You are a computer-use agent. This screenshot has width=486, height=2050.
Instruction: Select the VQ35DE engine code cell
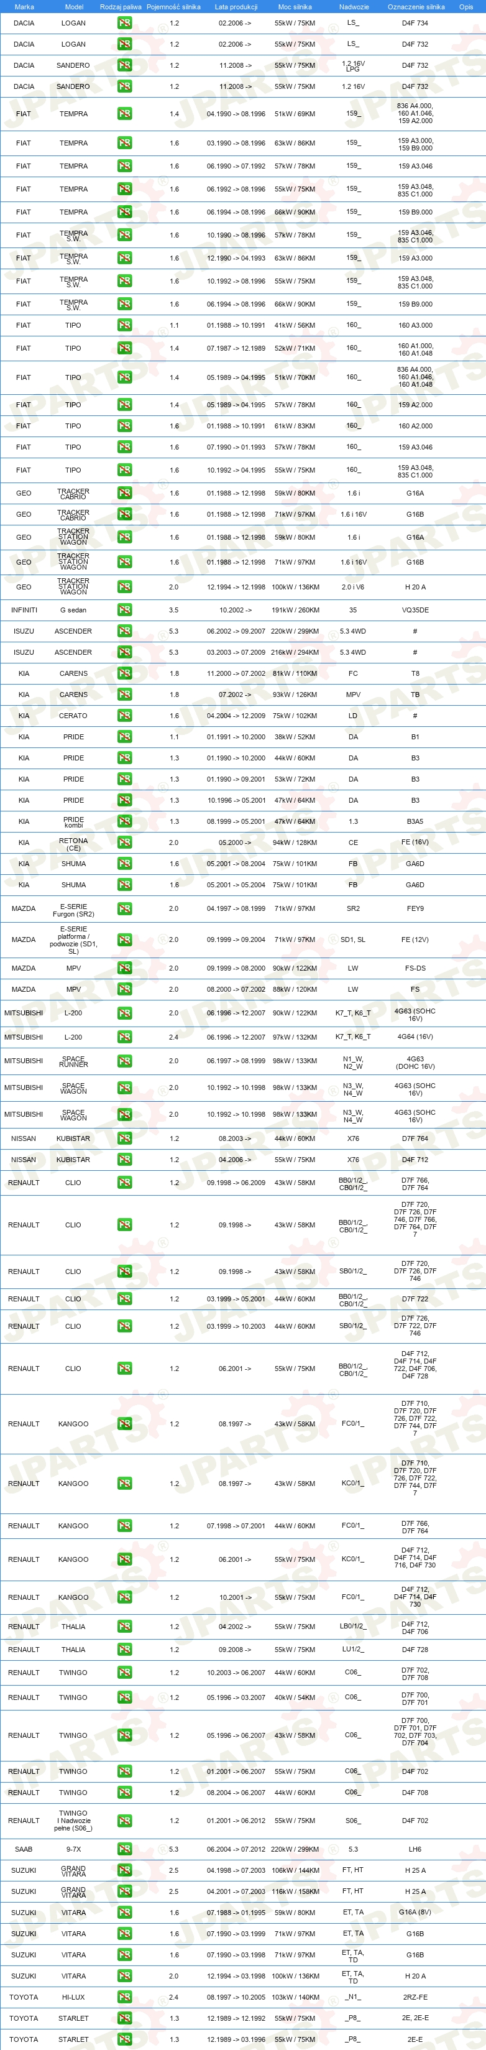click(415, 611)
